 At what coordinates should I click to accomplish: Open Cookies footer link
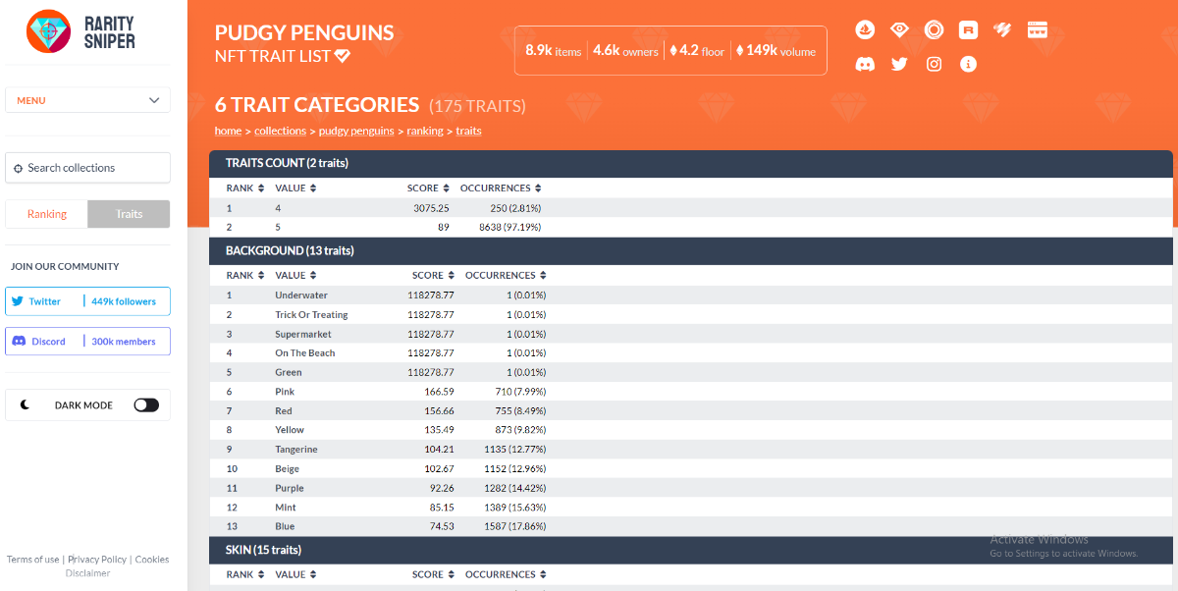click(x=152, y=560)
